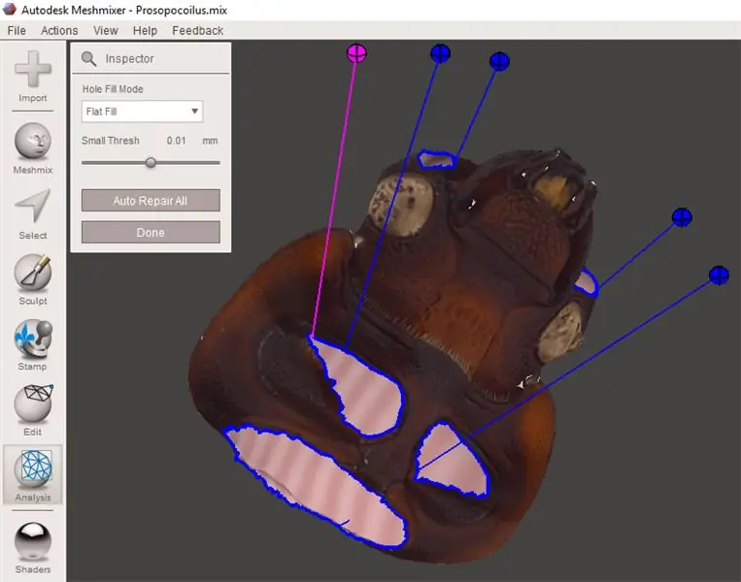Viewport: 741px width, 582px height.
Task: Open the View menu
Action: [105, 30]
